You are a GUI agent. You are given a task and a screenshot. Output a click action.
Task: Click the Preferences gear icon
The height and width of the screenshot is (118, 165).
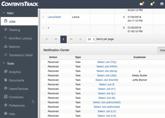click(6, 105)
